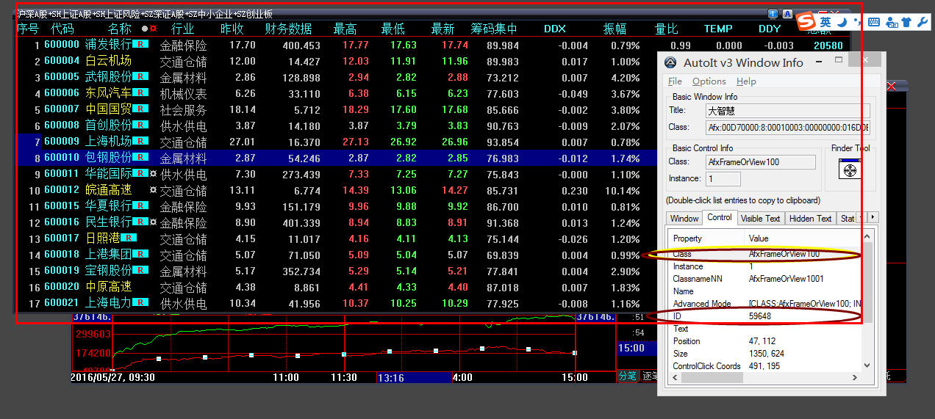This screenshot has width=935, height=419.
Task: Open the File menu in AutoIt Window Info
Action: pos(674,81)
